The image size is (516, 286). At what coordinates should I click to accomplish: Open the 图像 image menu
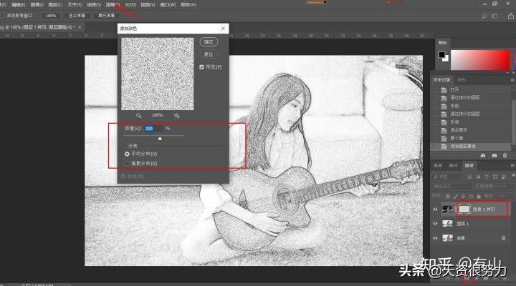tap(36, 4)
